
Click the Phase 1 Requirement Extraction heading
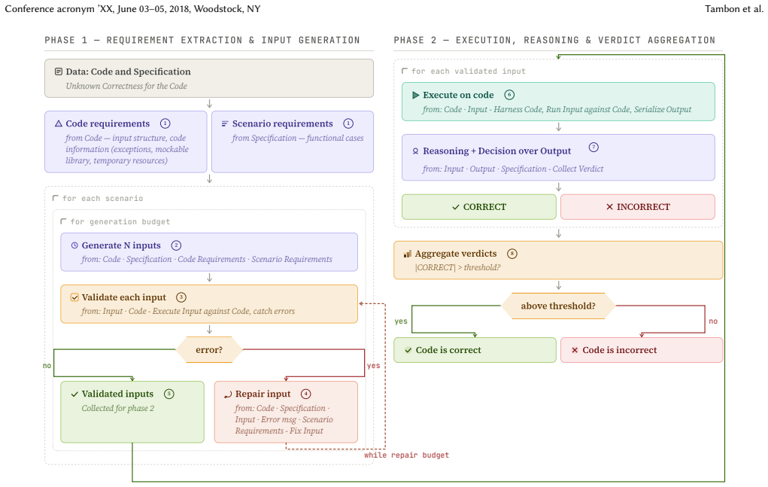coord(202,40)
